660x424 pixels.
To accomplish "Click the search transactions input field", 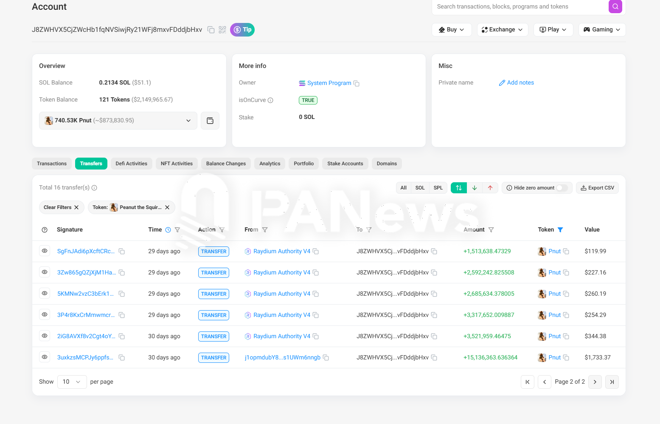I will click(x=520, y=7).
